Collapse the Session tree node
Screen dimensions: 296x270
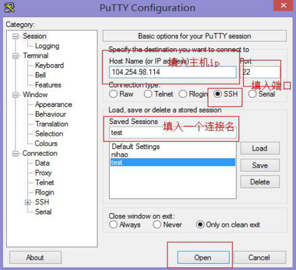[x=15, y=36]
